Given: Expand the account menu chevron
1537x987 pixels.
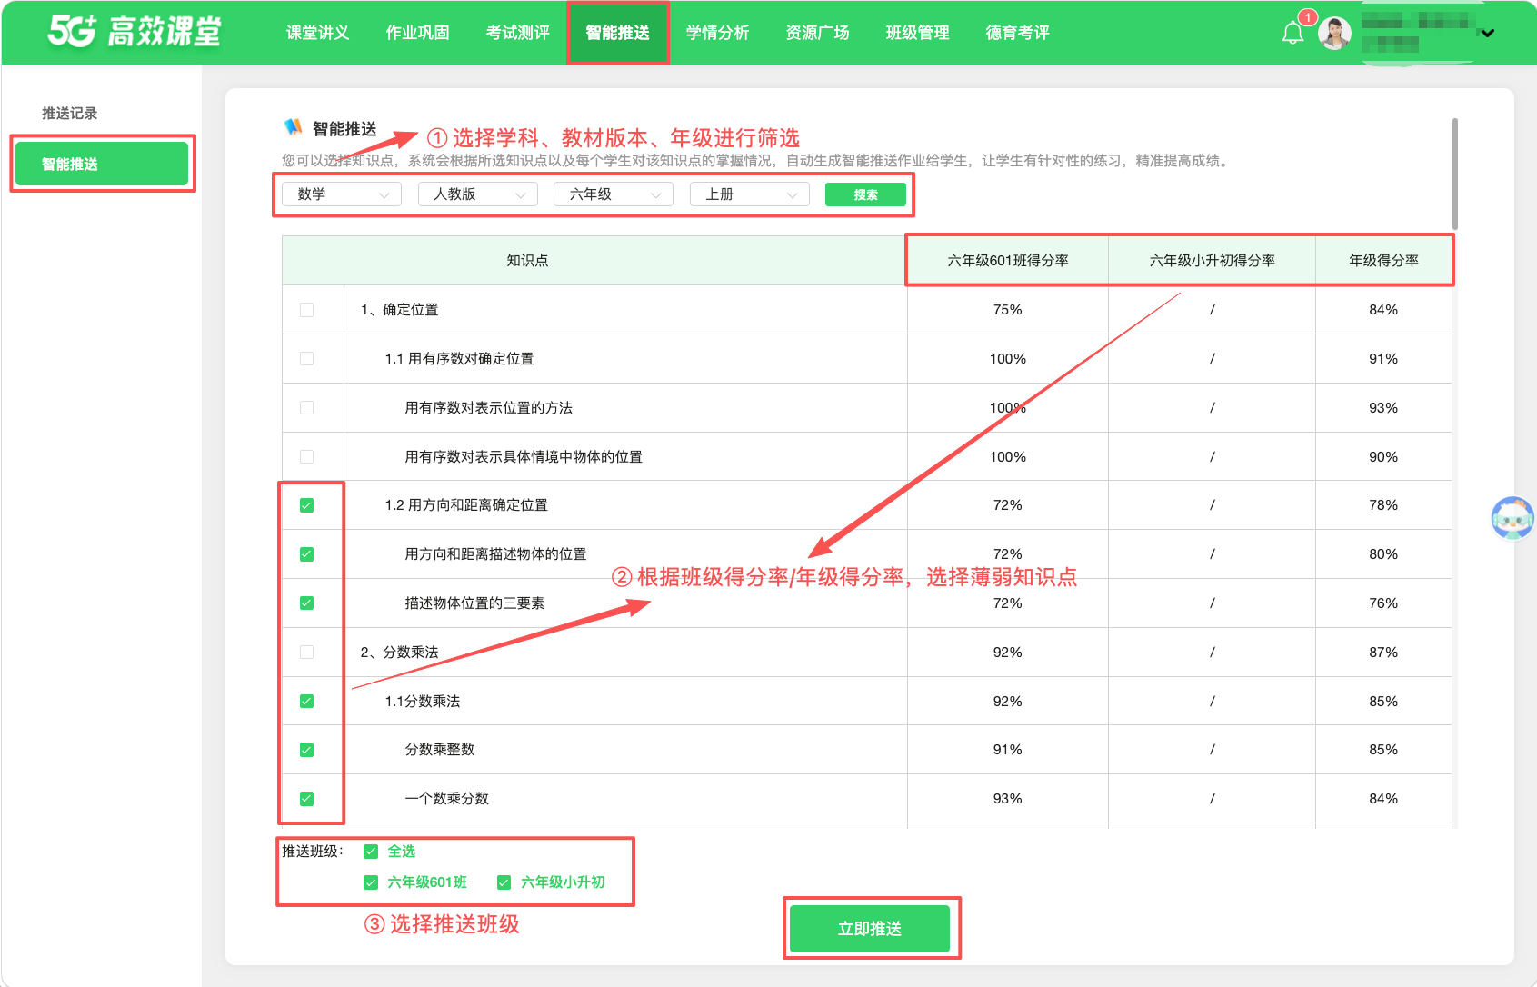Looking at the screenshot, I should tap(1488, 34).
